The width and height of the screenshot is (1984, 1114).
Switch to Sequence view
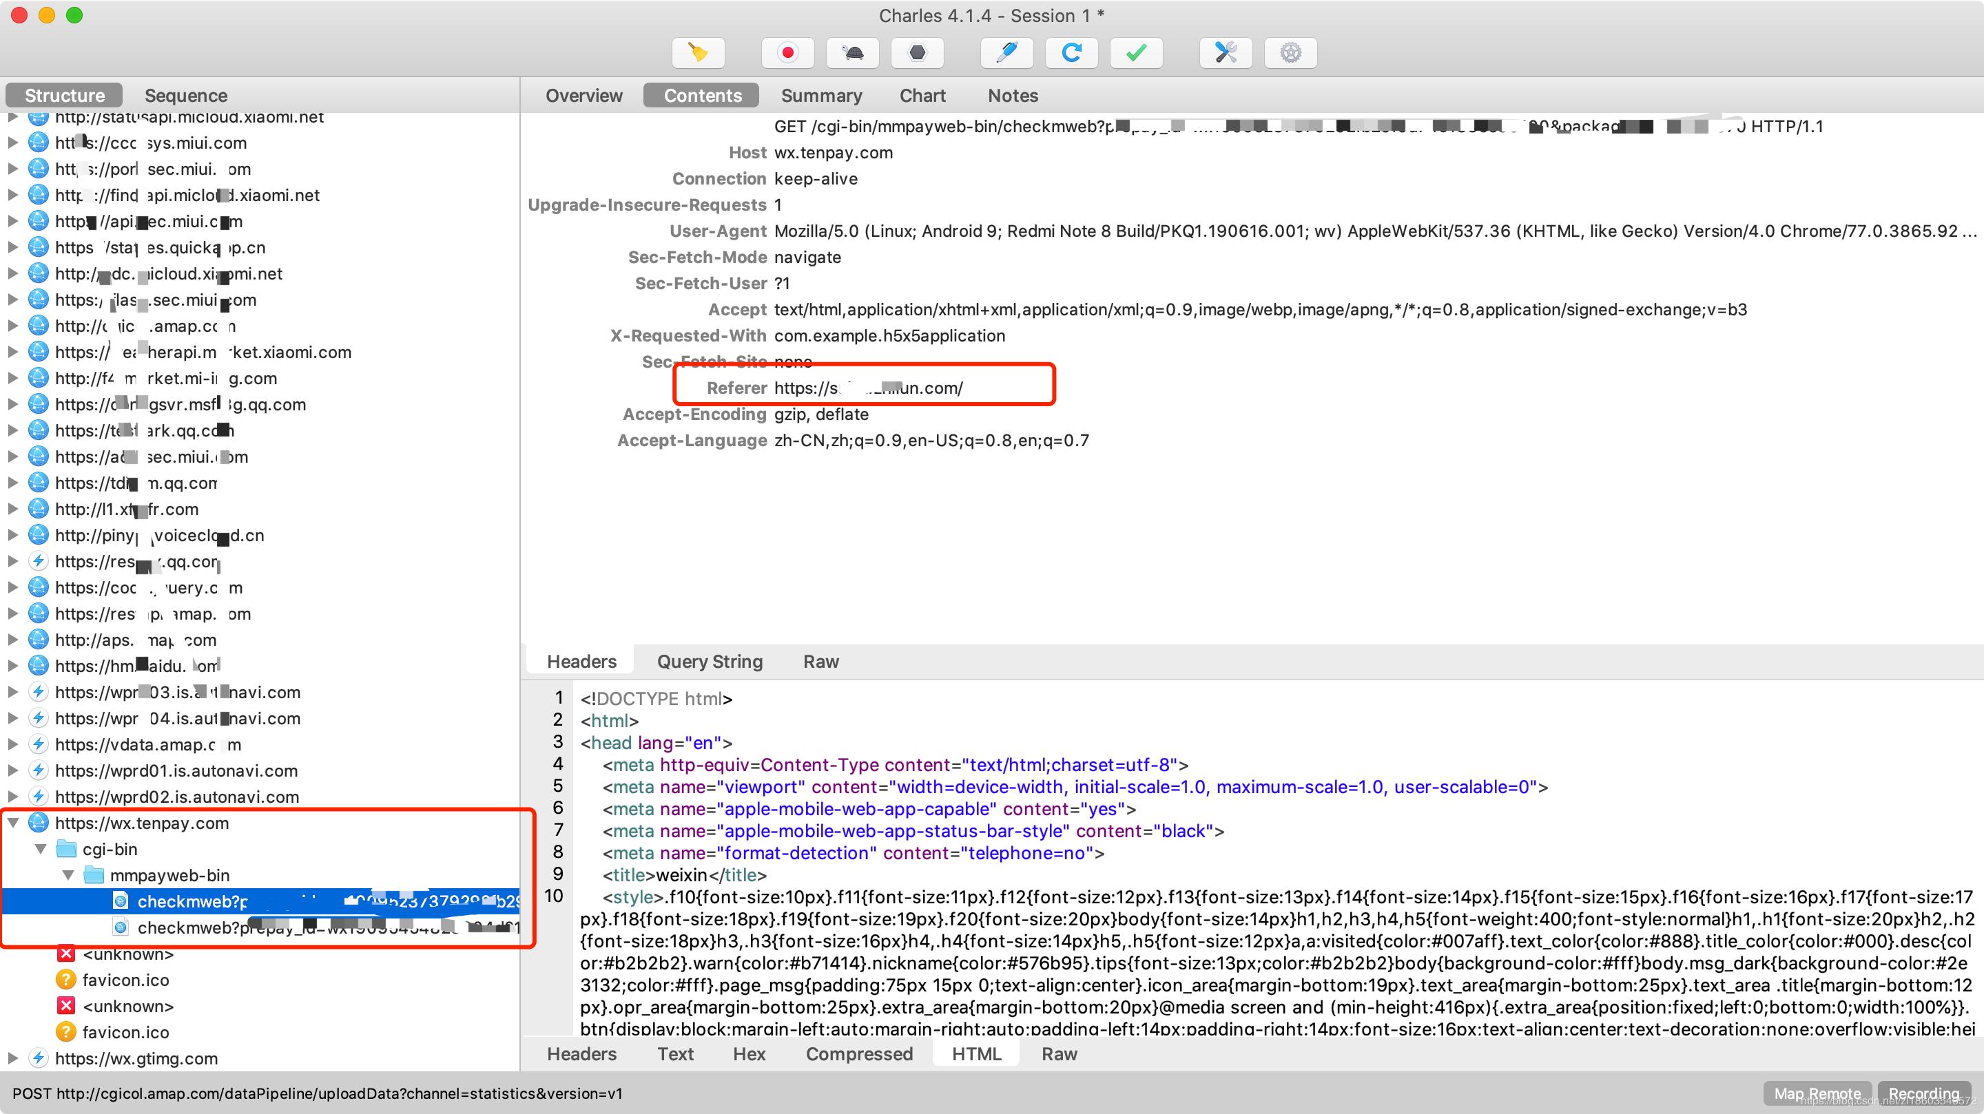tap(185, 95)
